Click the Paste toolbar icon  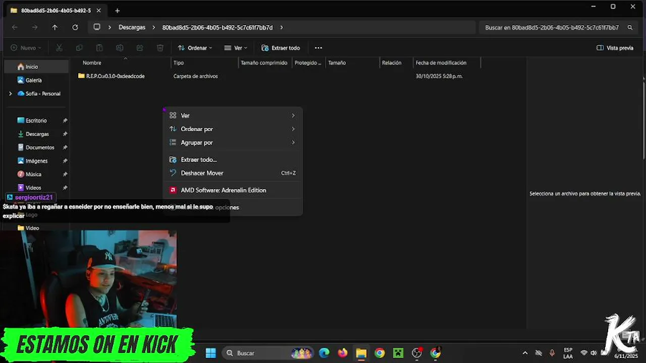[x=99, y=48]
